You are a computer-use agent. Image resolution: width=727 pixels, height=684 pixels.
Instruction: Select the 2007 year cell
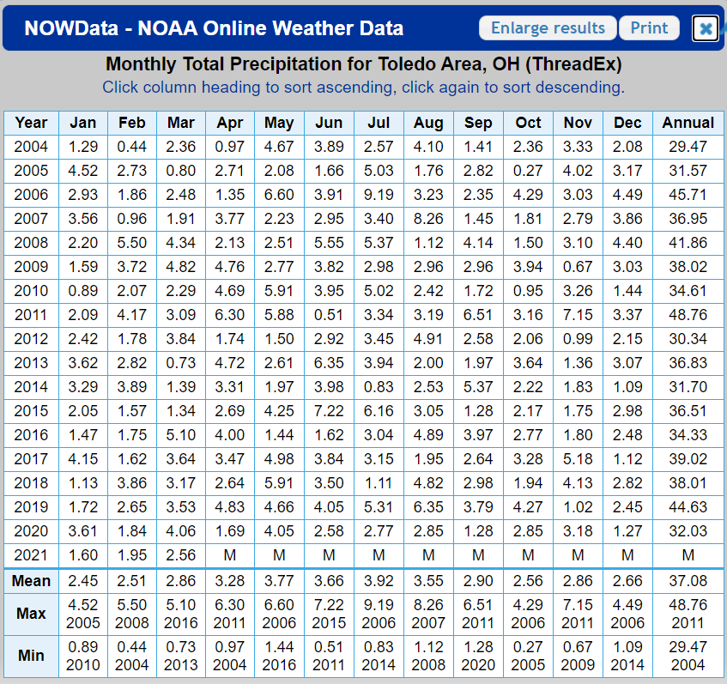tap(31, 219)
